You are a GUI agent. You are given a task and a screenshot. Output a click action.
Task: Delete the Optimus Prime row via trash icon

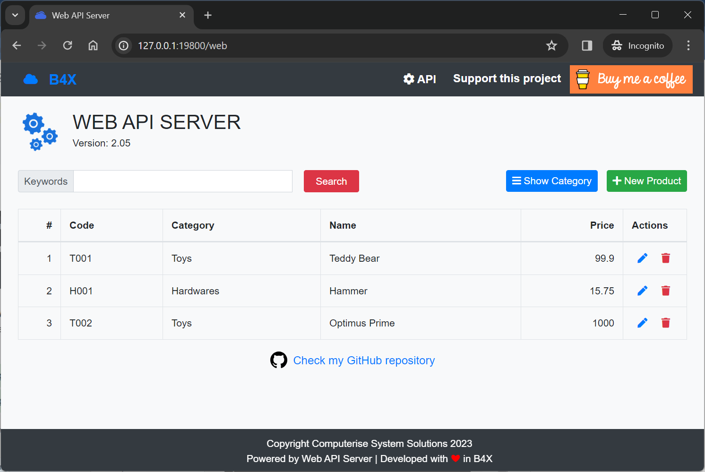coord(666,323)
